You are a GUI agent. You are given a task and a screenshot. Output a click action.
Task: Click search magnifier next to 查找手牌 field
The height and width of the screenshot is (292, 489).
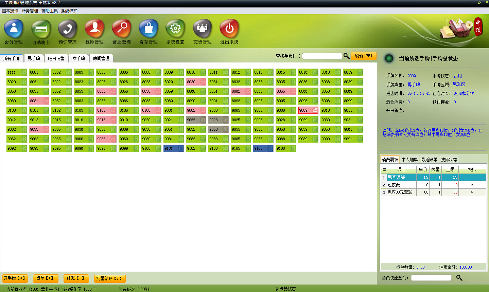click(x=346, y=56)
